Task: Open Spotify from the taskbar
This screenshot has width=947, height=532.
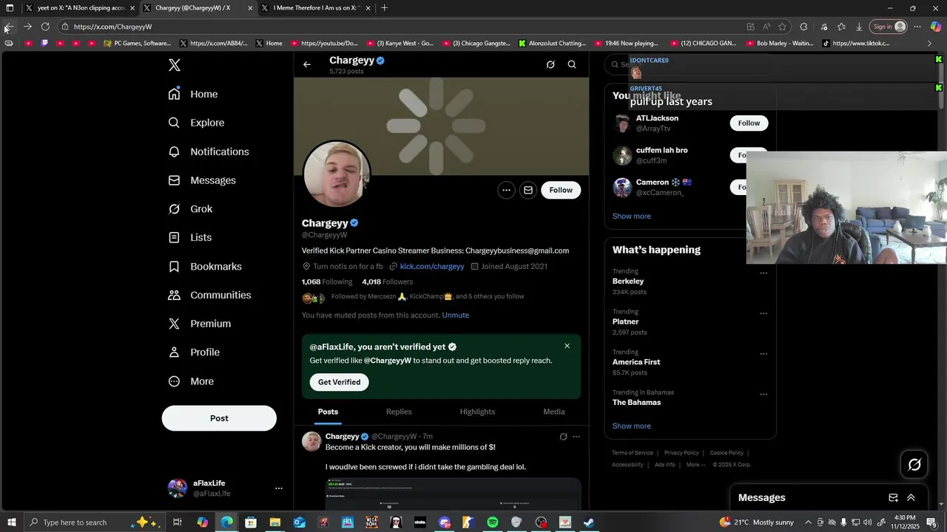Action: 493,522
